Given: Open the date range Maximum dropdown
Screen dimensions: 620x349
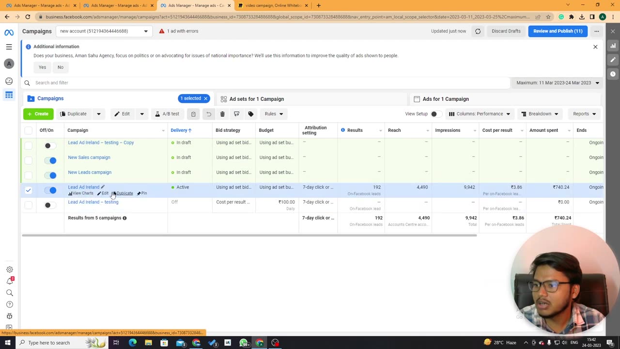Looking at the screenshot, I should click(558, 83).
